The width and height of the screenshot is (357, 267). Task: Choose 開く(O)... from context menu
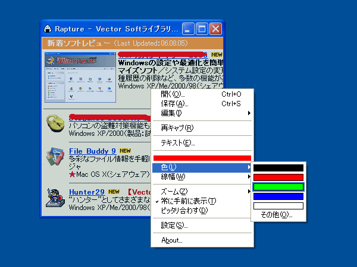(x=202, y=94)
